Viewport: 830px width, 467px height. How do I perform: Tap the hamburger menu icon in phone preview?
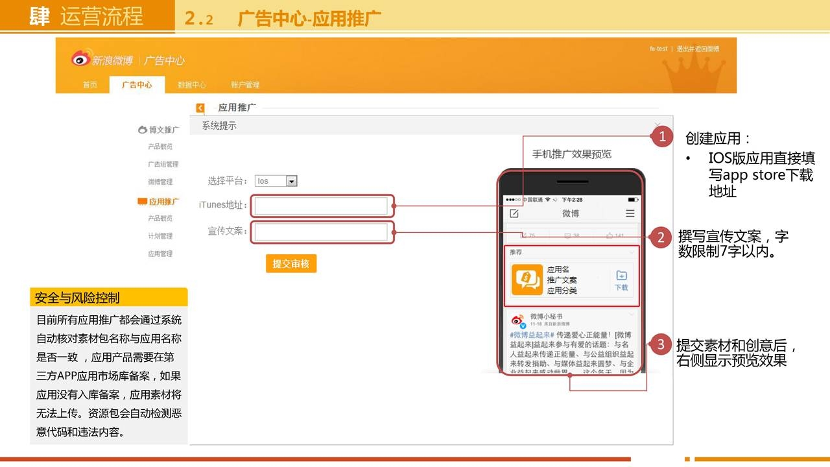pyautogui.click(x=630, y=213)
